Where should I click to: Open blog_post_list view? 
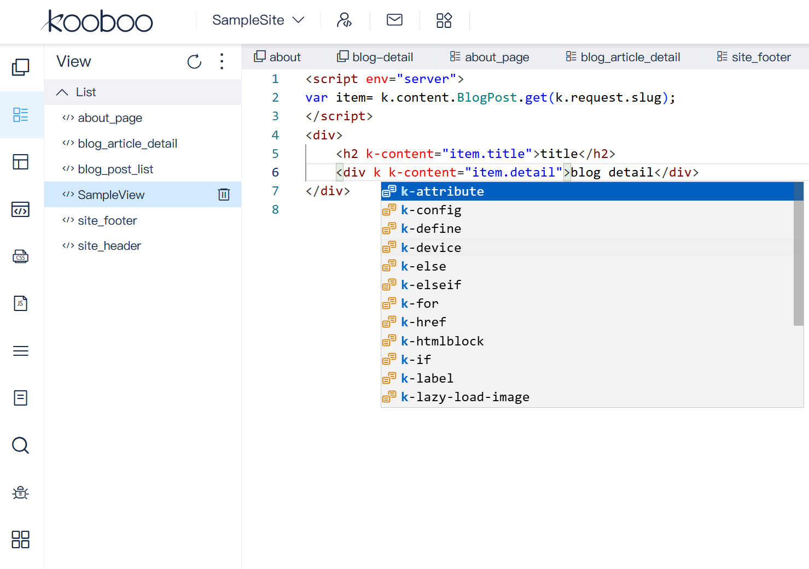(143, 169)
